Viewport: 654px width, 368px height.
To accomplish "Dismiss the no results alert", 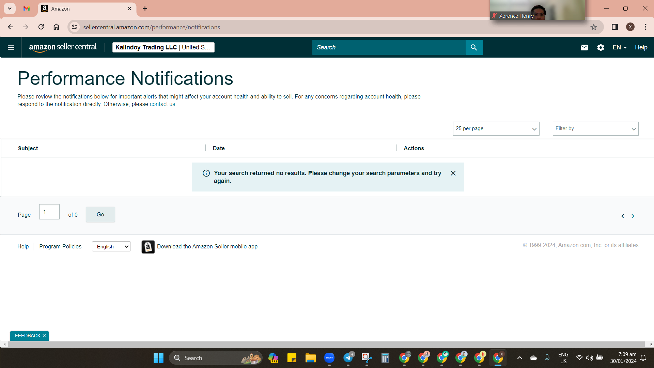I will coord(453,173).
